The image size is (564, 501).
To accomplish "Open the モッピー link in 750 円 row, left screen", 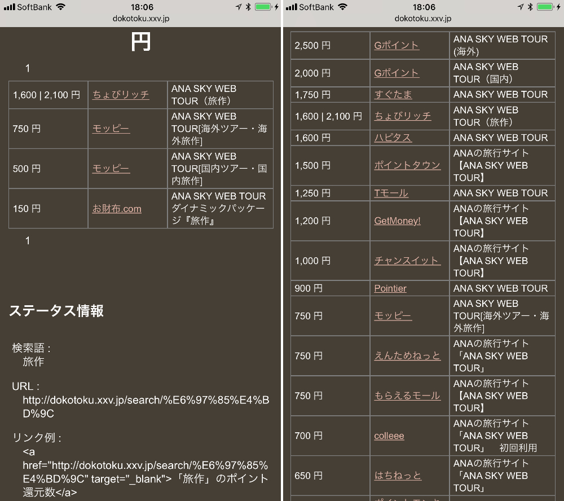I will pyautogui.click(x=111, y=129).
